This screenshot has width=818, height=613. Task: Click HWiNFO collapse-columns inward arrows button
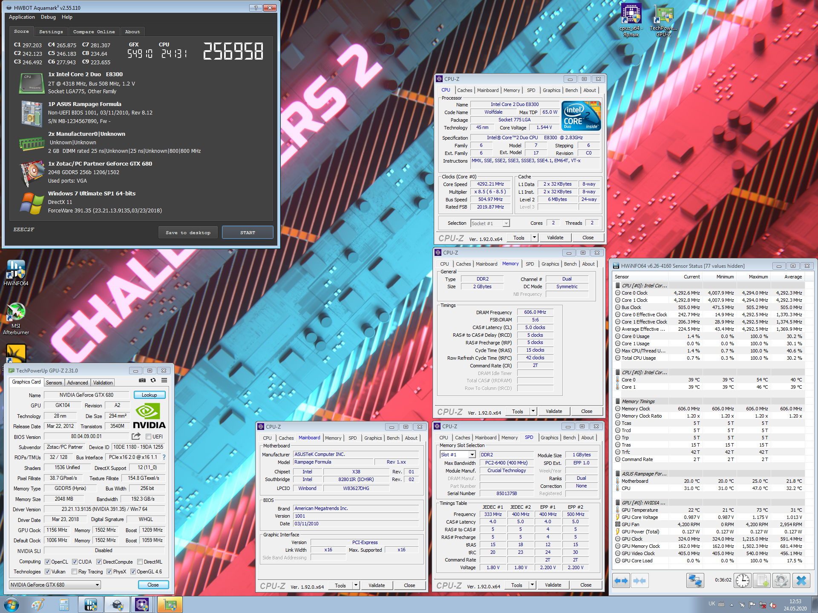point(639,581)
